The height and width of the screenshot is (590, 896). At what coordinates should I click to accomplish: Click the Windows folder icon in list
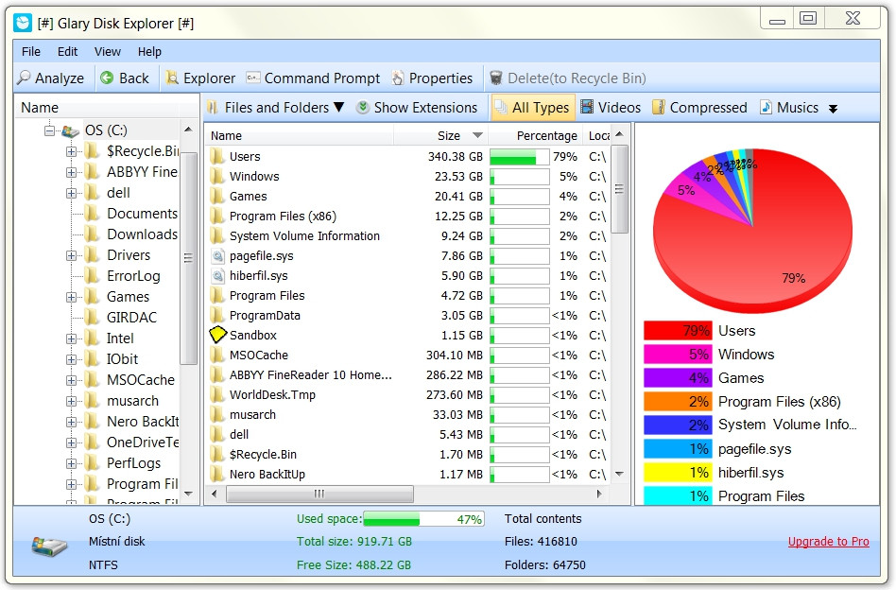tap(217, 176)
